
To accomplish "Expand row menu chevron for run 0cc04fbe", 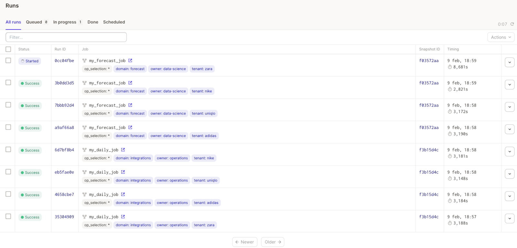I will coord(510,62).
